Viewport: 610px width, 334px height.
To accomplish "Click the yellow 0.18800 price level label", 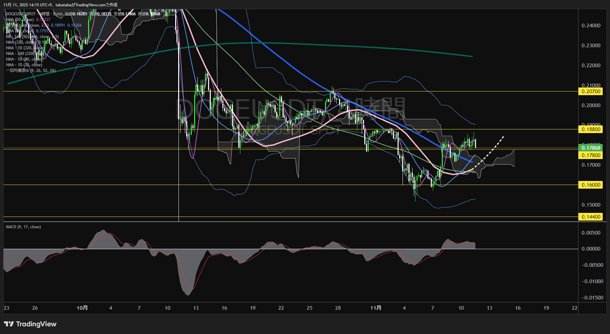I will coord(591,129).
